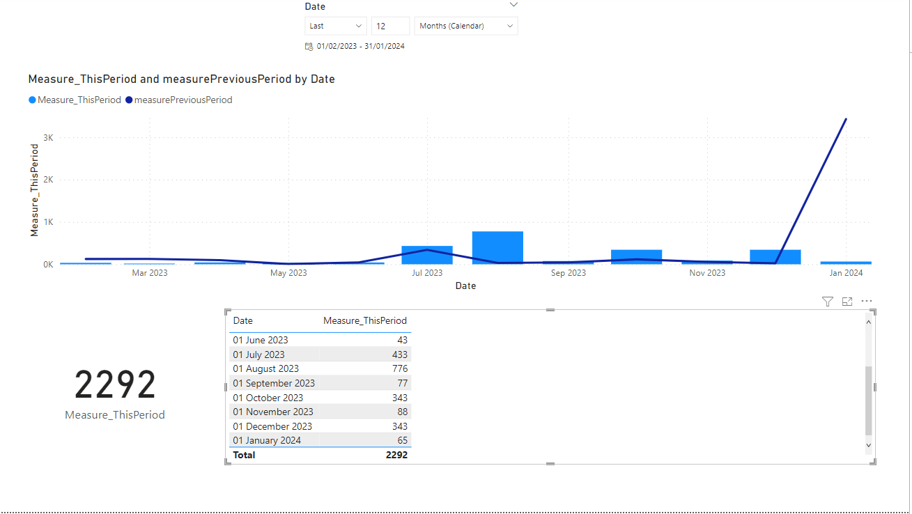Click the chart title text
Screen dimensions: 912x514
coord(181,79)
